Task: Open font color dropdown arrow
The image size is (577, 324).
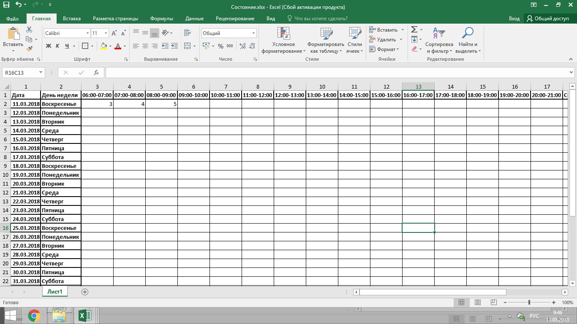Action: click(x=125, y=46)
